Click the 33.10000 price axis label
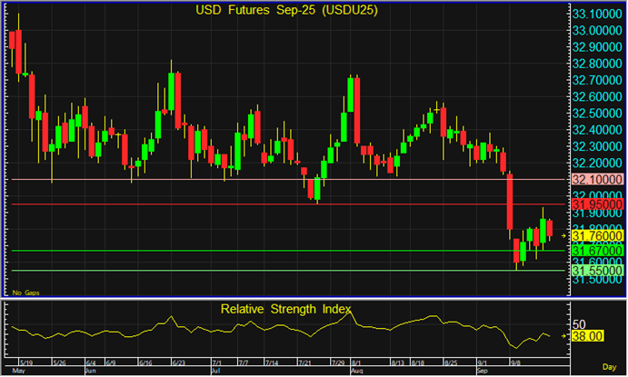628x377 pixels. pyautogui.click(x=596, y=15)
